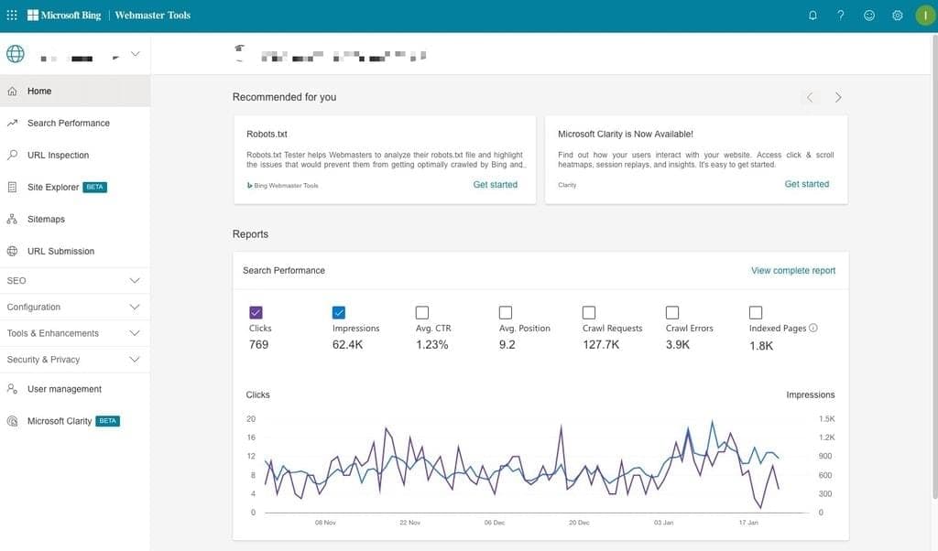Open the feedback smiley icon

[x=869, y=16]
